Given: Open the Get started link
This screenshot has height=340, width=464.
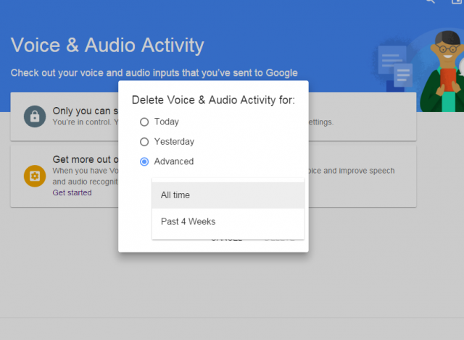Looking at the screenshot, I should 72,193.
